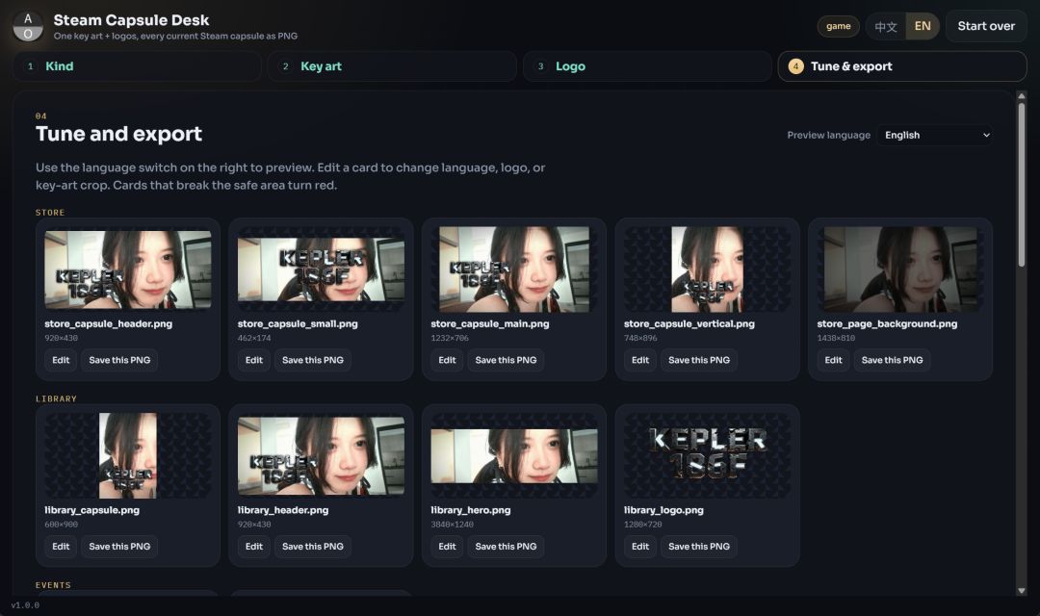This screenshot has height=616, width=1040.
Task: Edit the store_page_background.png card
Action: [x=833, y=360]
